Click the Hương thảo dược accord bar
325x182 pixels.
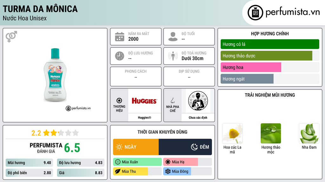(x=270, y=56)
